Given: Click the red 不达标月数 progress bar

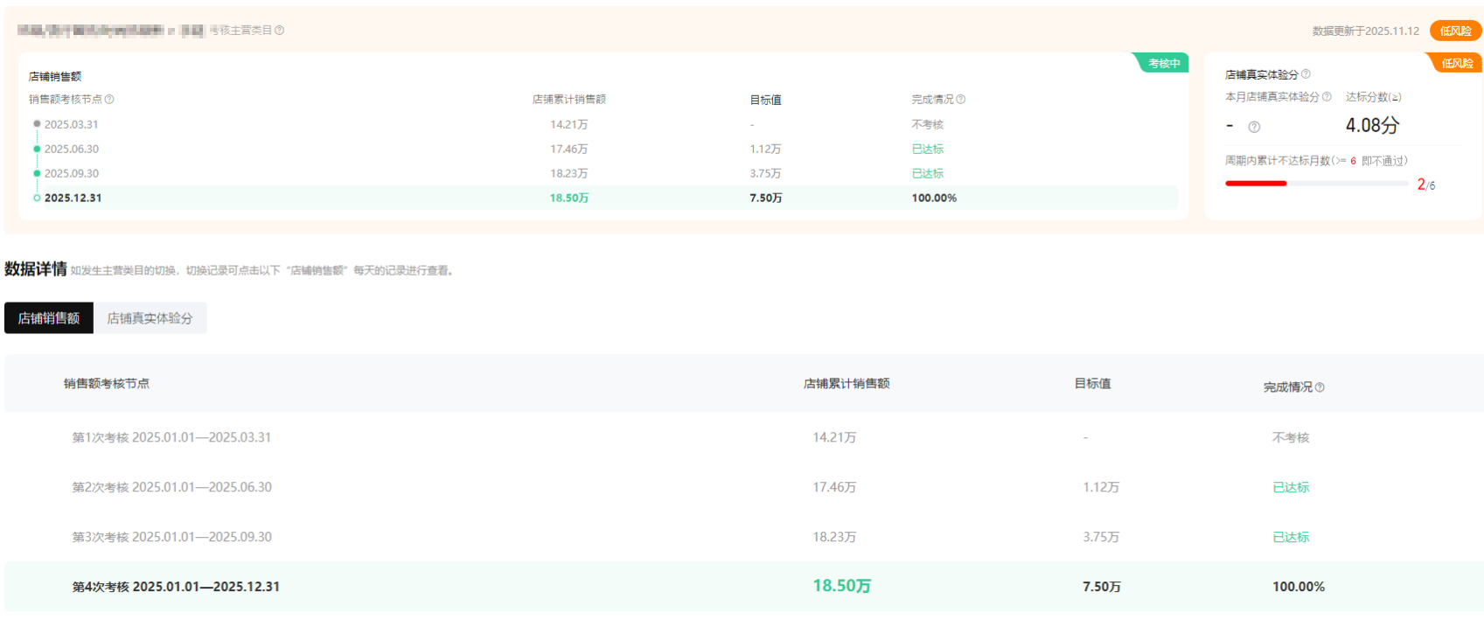Looking at the screenshot, I should coord(1256,184).
